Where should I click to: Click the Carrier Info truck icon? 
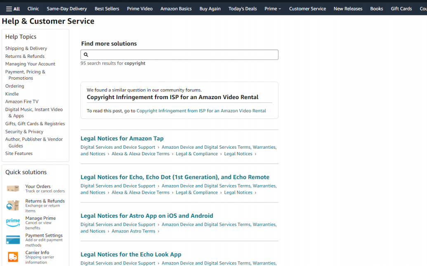tap(13, 257)
